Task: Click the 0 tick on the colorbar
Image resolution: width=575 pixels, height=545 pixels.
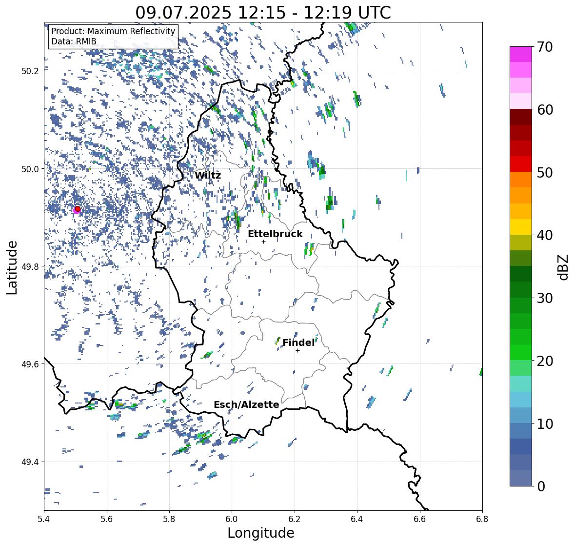Action: (x=541, y=486)
